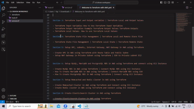Open errors and warnings in status bar
This screenshot has width=194, height=109.
pos(9,102)
